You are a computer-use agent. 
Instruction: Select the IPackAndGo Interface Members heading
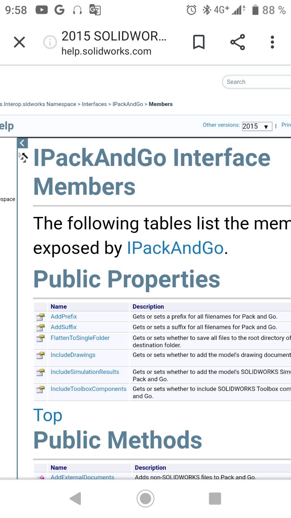click(x=152, y=172)
